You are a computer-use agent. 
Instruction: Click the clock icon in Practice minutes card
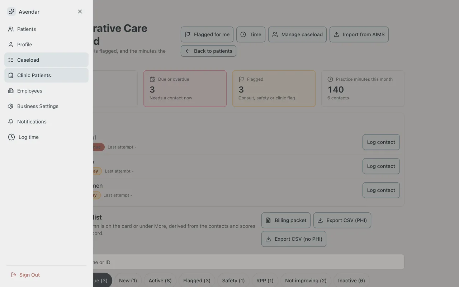(x=330, y=79)
